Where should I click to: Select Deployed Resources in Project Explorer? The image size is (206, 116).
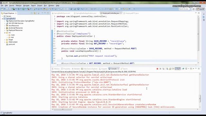coord(15,30)
